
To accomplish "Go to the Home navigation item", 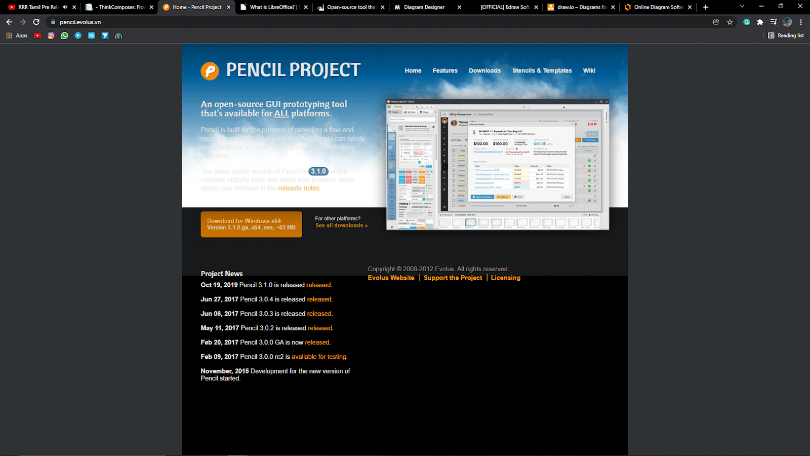I will pyautogui.click(x=413, y=71).
